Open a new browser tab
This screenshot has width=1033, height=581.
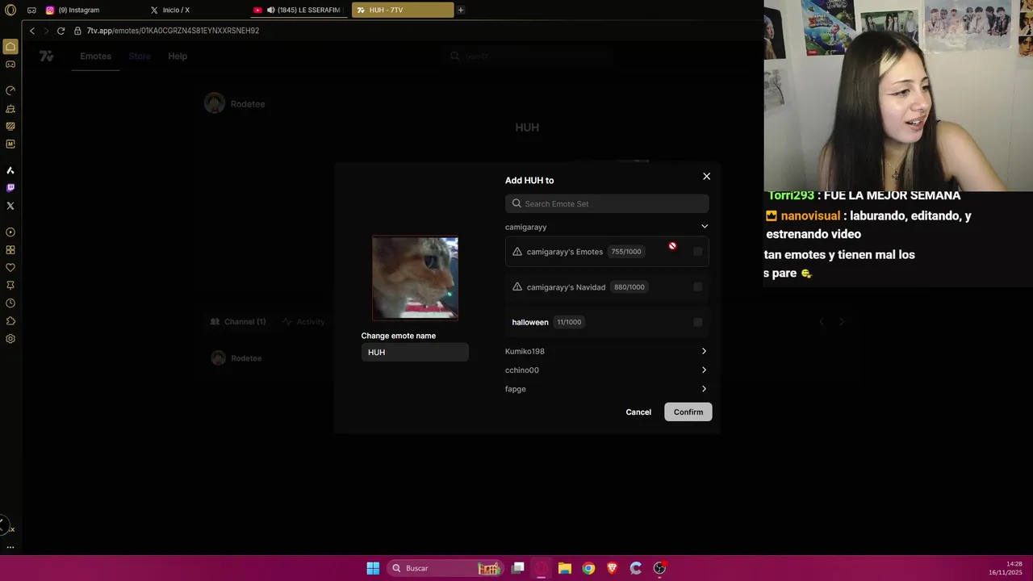[461, 10]
